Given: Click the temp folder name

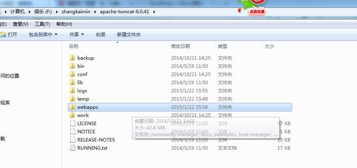Looking at the screenshot, I should point(83,99).
